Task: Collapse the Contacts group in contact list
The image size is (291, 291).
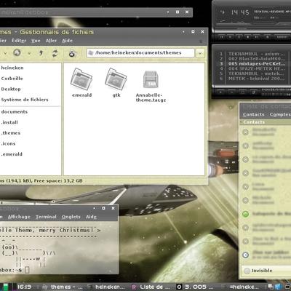Action: click(x=242, y=122)
